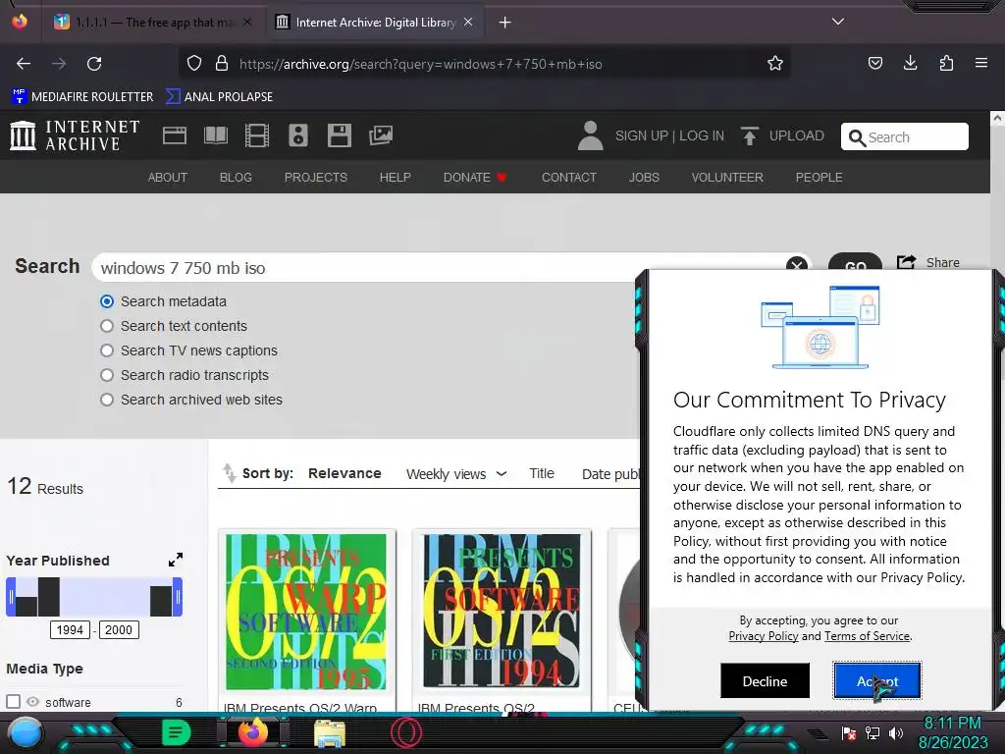Click the Start orb button
This screenshot has width=1005, height=754.
[25, 733]
